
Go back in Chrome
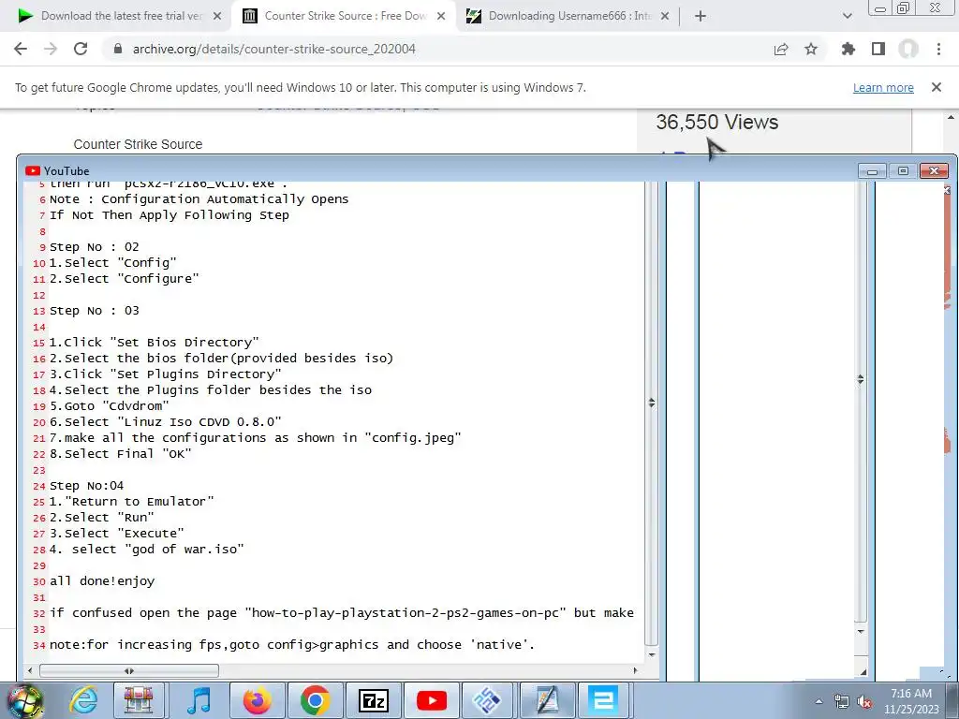coord(21,49)
